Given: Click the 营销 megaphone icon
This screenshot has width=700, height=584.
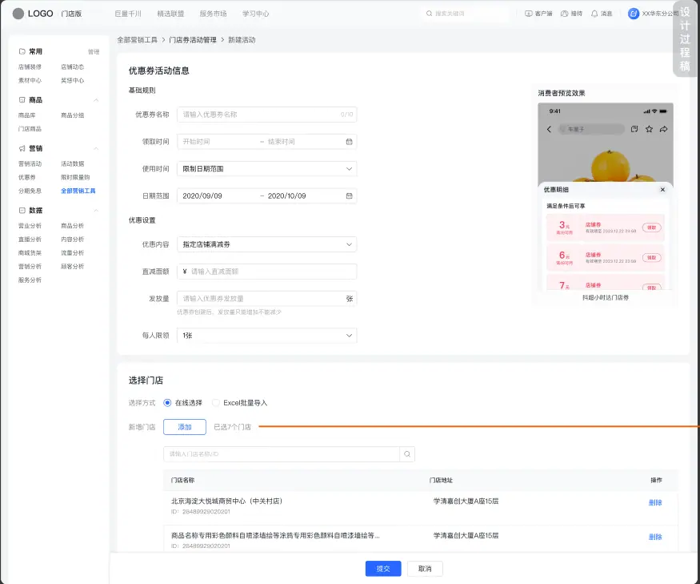Looking at the screenshot, I should tap(22, 148).
